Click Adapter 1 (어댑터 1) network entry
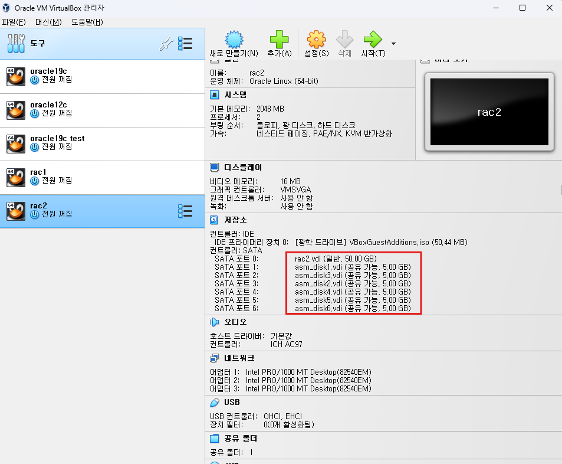 tap(291, 372)
